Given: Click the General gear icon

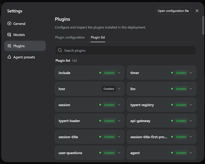Looking at the screenshot, I should (9, 23).
